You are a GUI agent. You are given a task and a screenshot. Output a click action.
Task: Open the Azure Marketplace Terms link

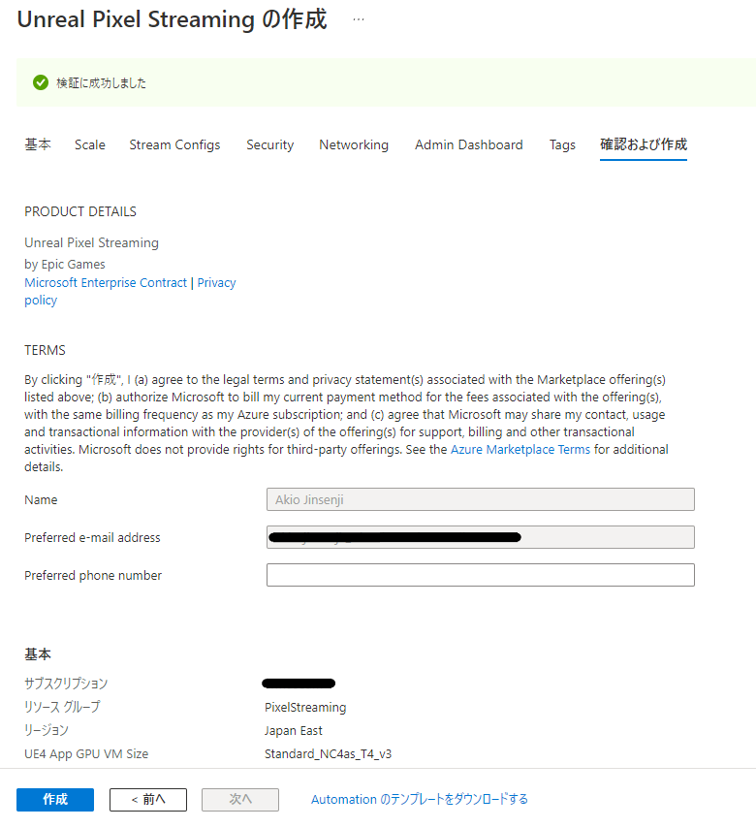520,449
